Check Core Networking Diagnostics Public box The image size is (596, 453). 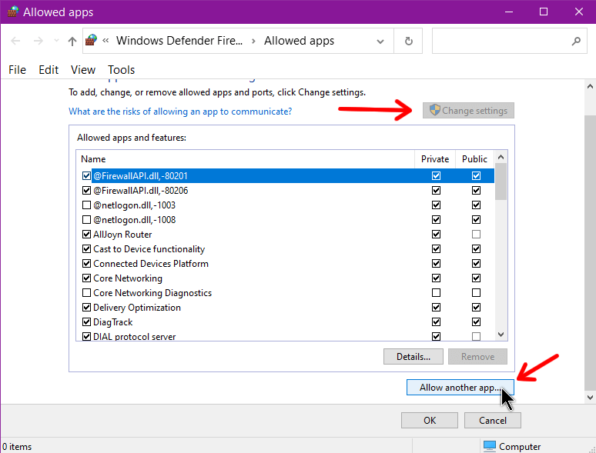click(x=476, y=293)
